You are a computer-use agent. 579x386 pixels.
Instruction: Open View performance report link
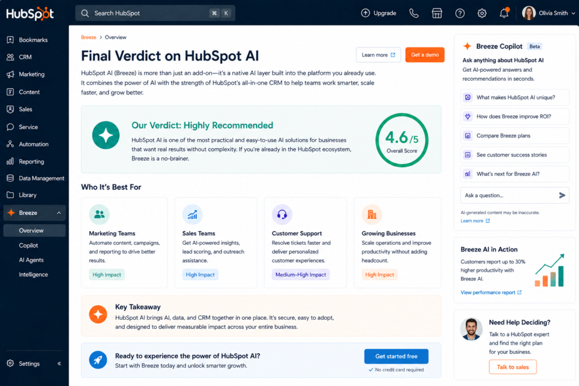click(491, 293)
